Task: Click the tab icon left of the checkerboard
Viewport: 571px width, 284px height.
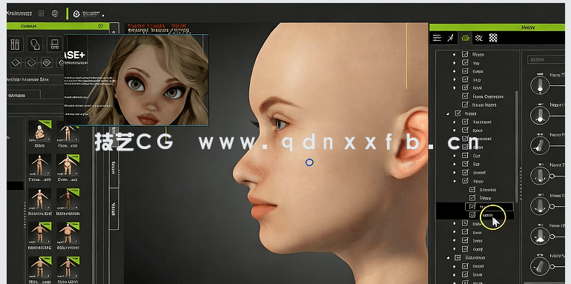Action: point(479,38)
